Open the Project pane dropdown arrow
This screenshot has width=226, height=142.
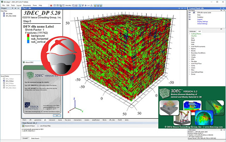[x=13, y=8]
